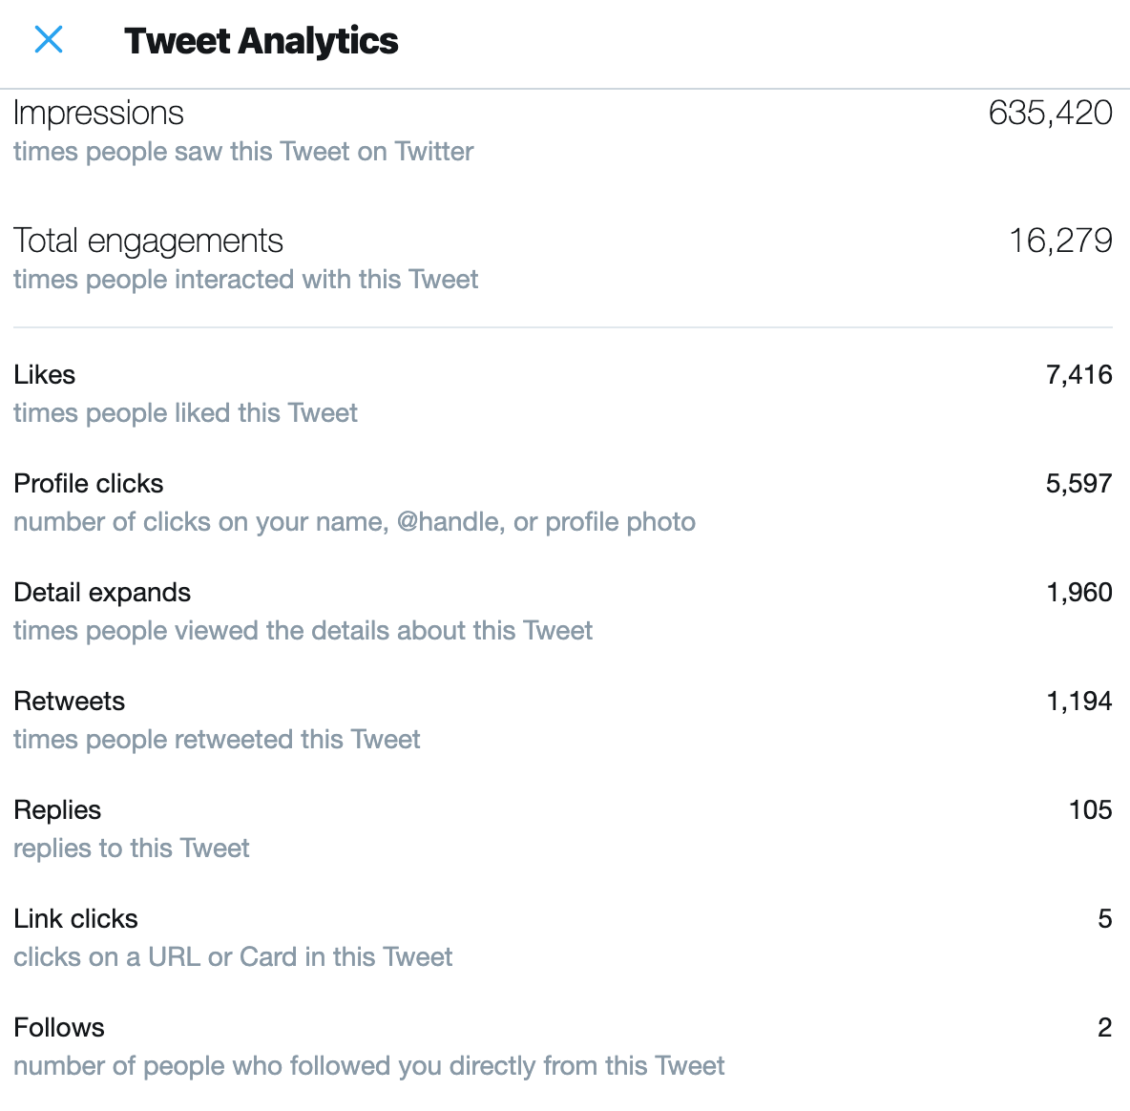Select the 105 replies count
The height and width of the screenshot is (1111, 1130).
pos(1090,809)
